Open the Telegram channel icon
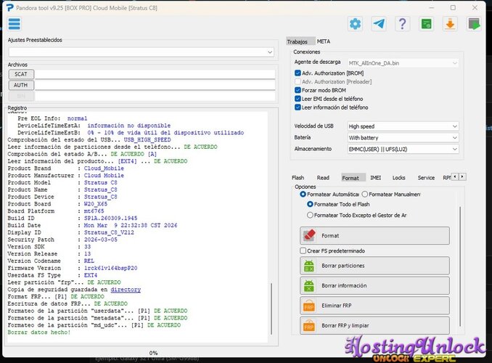 tap(379, 24)
